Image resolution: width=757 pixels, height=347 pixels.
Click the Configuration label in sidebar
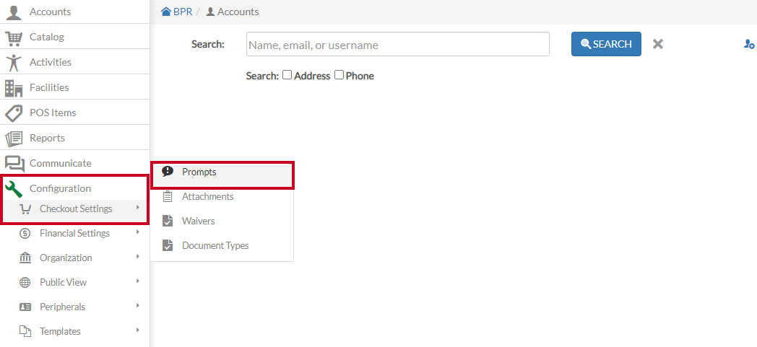click(61, 188)
